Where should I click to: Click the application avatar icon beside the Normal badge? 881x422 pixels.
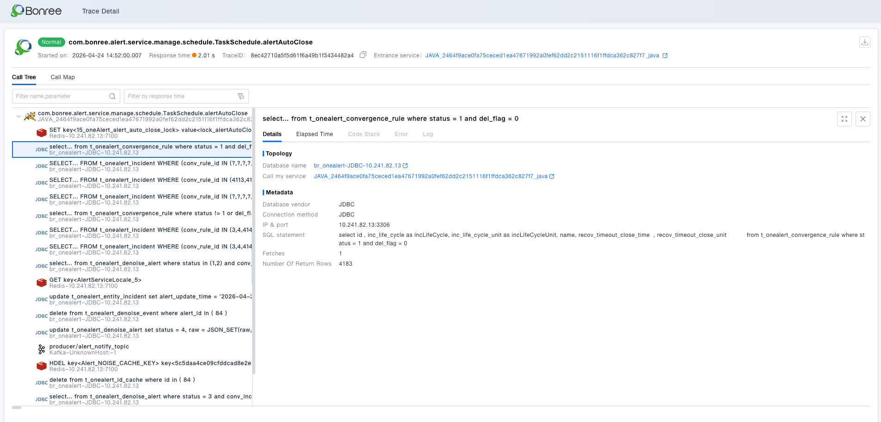(23, 47)
